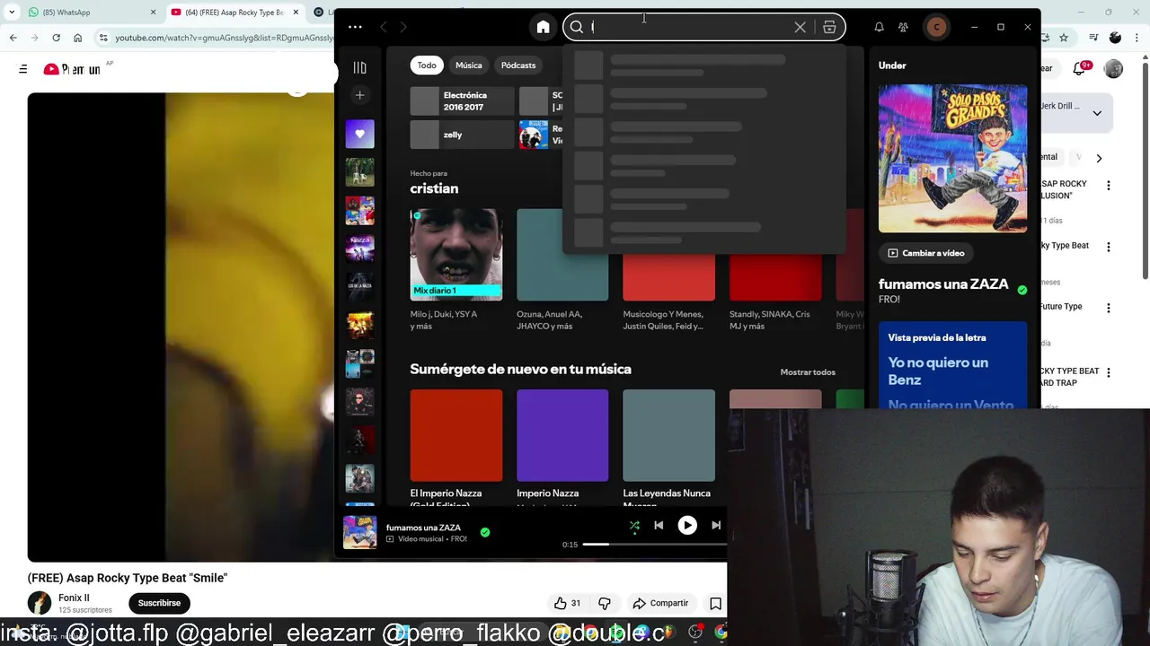Click Solo Pasos Grandes album artwork
Image resolution: width=1150 pixels, height=646 pixels.
pyautogui.click(x=952, y=158)
